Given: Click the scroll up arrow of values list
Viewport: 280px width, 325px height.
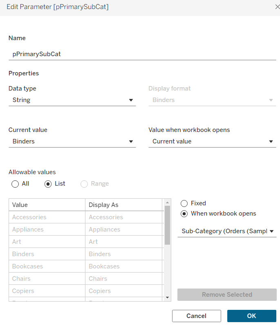Looking at the screenshot, I should coord(167,202).
